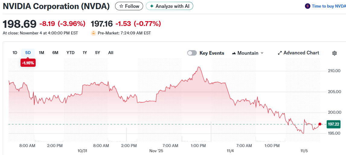
Task: Select the All time range
Action: click(x=111, y=53)
